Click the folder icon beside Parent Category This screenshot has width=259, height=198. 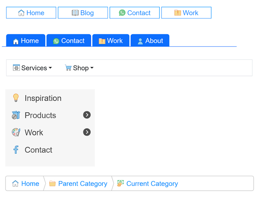(52, 184)
